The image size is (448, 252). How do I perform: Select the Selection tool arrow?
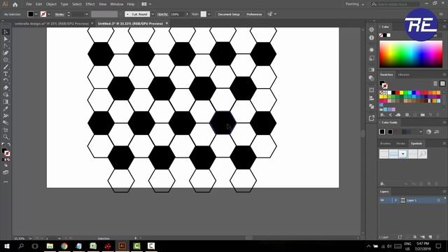pyautogui.click(x=6, y=32)
